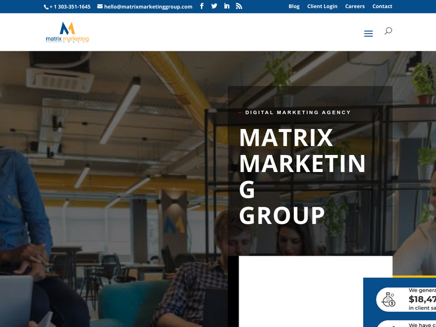Click the envelope icon beside the email
The image size is (436, 327).
click(x=100, y=7)
